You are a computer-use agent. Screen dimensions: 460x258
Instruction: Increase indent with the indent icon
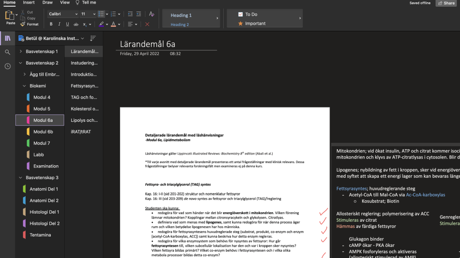pos(138,14)
